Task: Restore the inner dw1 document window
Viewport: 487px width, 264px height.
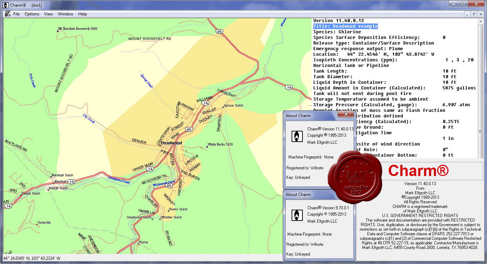Action: coord(474,14)
